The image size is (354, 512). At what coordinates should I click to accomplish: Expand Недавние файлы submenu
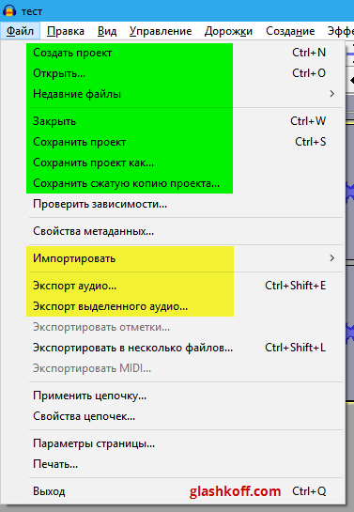pyautogui.click(x=173, y=94)
